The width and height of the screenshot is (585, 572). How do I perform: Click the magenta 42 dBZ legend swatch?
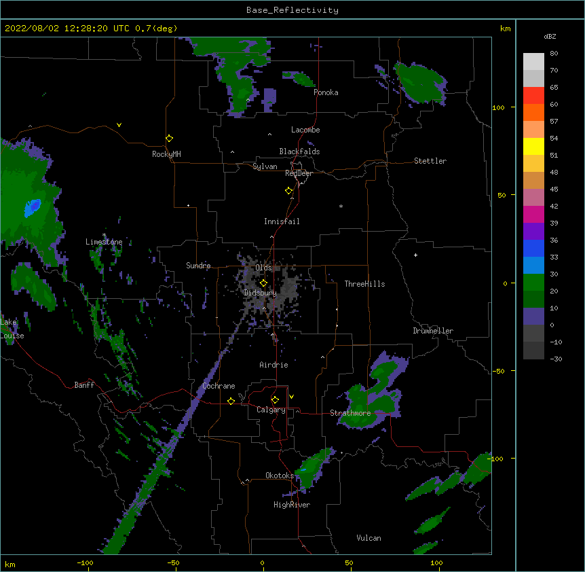coord(533,214)
